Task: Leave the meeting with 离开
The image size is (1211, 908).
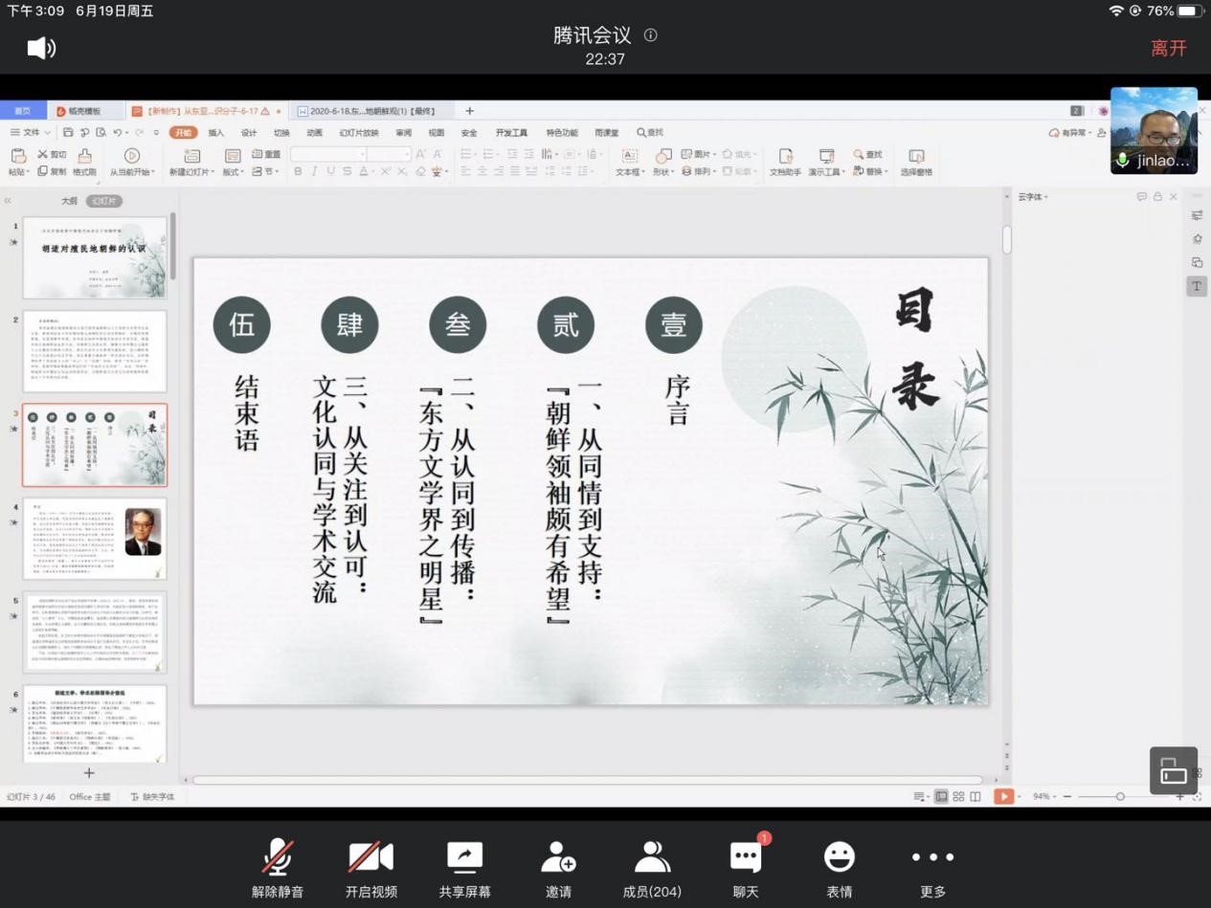Action: [1168, 49]
